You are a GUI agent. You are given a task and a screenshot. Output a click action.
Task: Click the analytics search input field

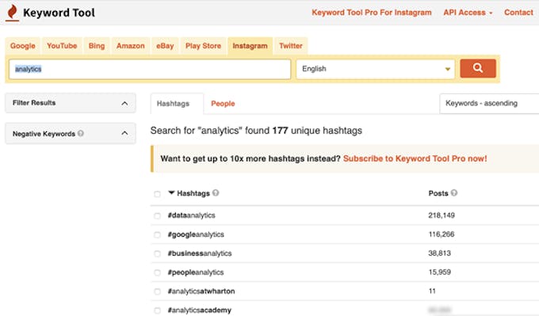(x=150, y=69)
